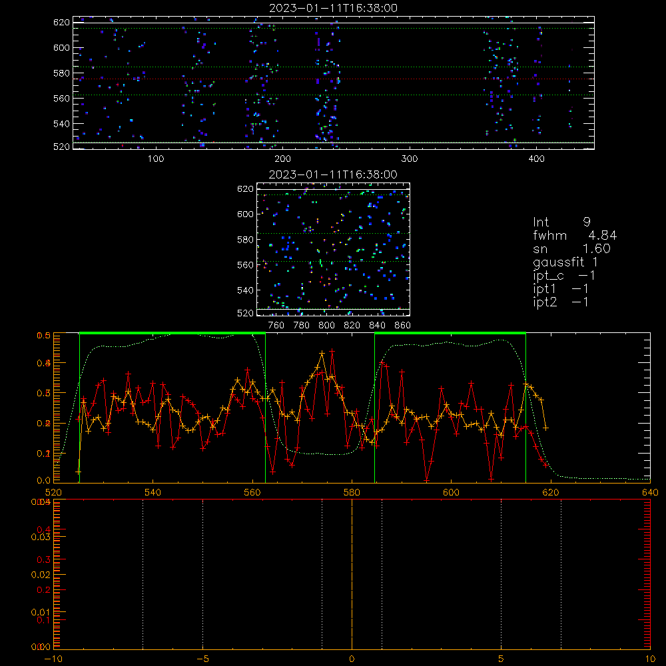Select the 'sn 1.60' readout text

coord(571,249)
